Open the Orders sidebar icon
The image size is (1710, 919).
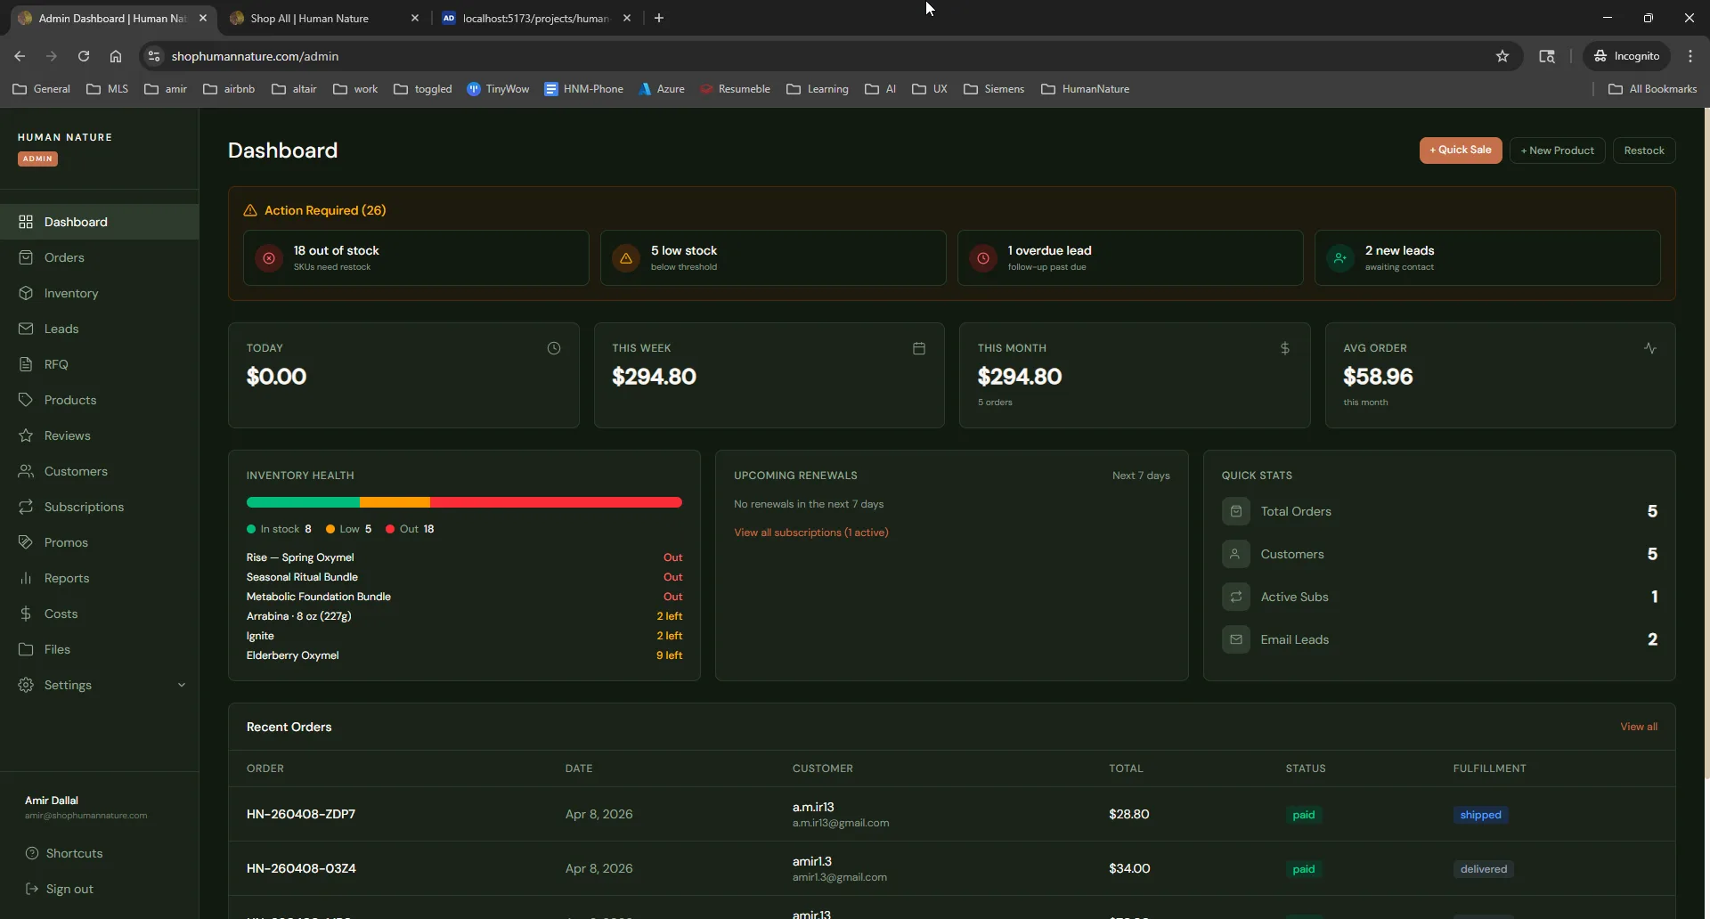pyautogui.click(x=26, y=257)
